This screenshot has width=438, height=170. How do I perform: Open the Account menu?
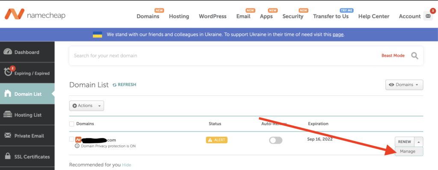tap(410, 16)
